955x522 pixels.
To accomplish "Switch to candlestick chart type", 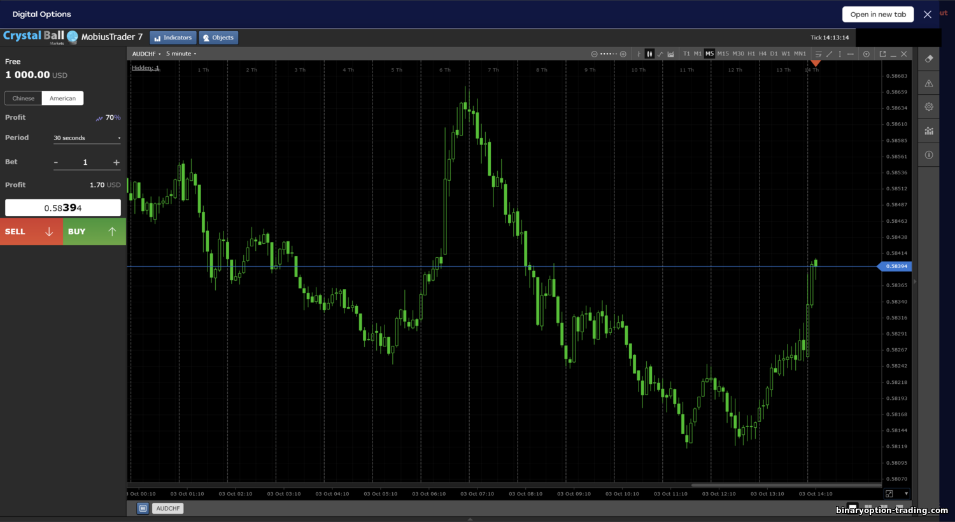I will [x=649, y=54].
